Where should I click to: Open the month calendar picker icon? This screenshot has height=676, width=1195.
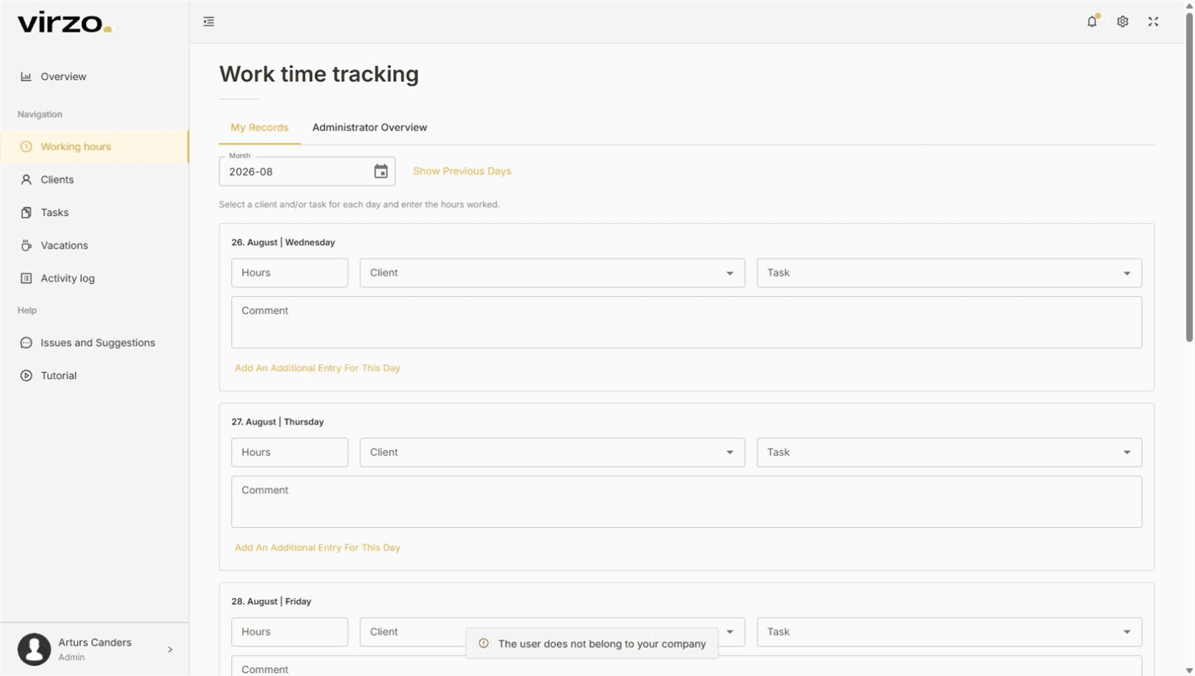coord(381,172)
